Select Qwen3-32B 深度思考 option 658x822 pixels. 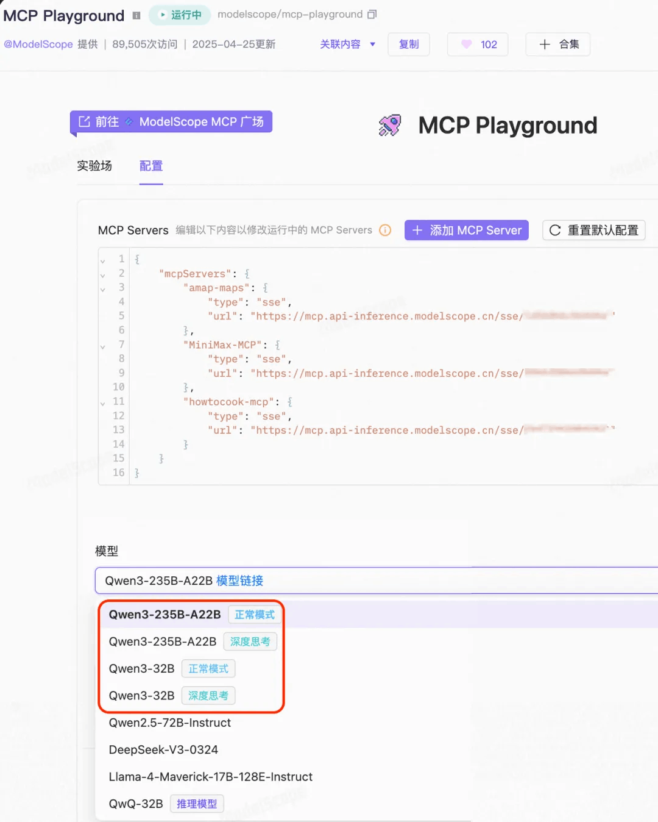(x=377, y=696)
